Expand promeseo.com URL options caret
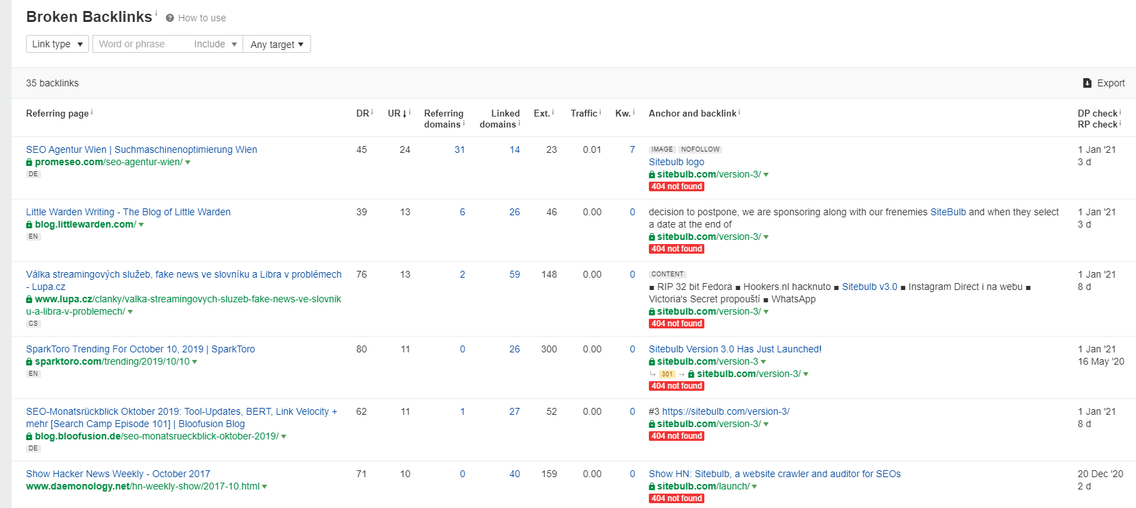Viewport: 1136px width, 508px height. pos(188,163)
